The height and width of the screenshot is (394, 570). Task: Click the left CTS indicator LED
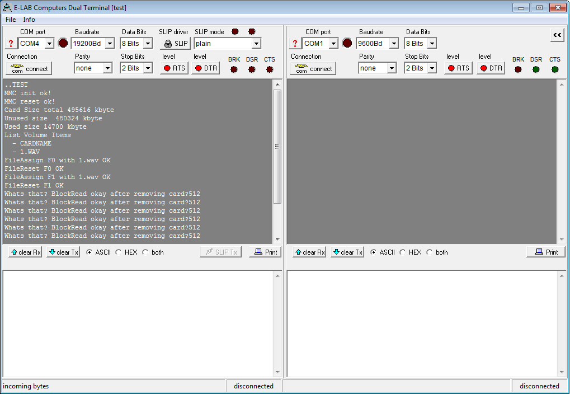(x=270, y=69)
